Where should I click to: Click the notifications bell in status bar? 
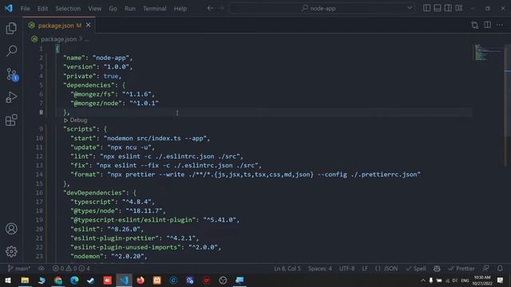(500, 269)
